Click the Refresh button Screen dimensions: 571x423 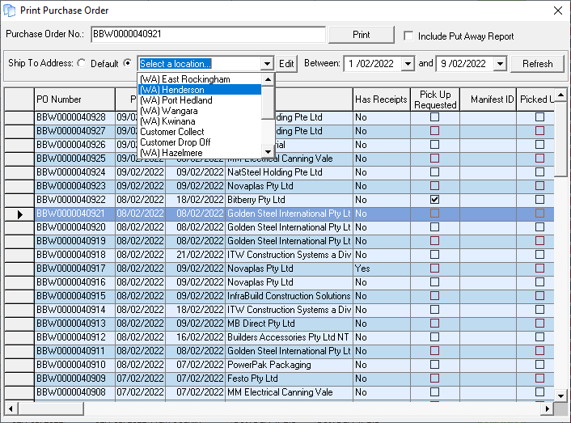537,64
